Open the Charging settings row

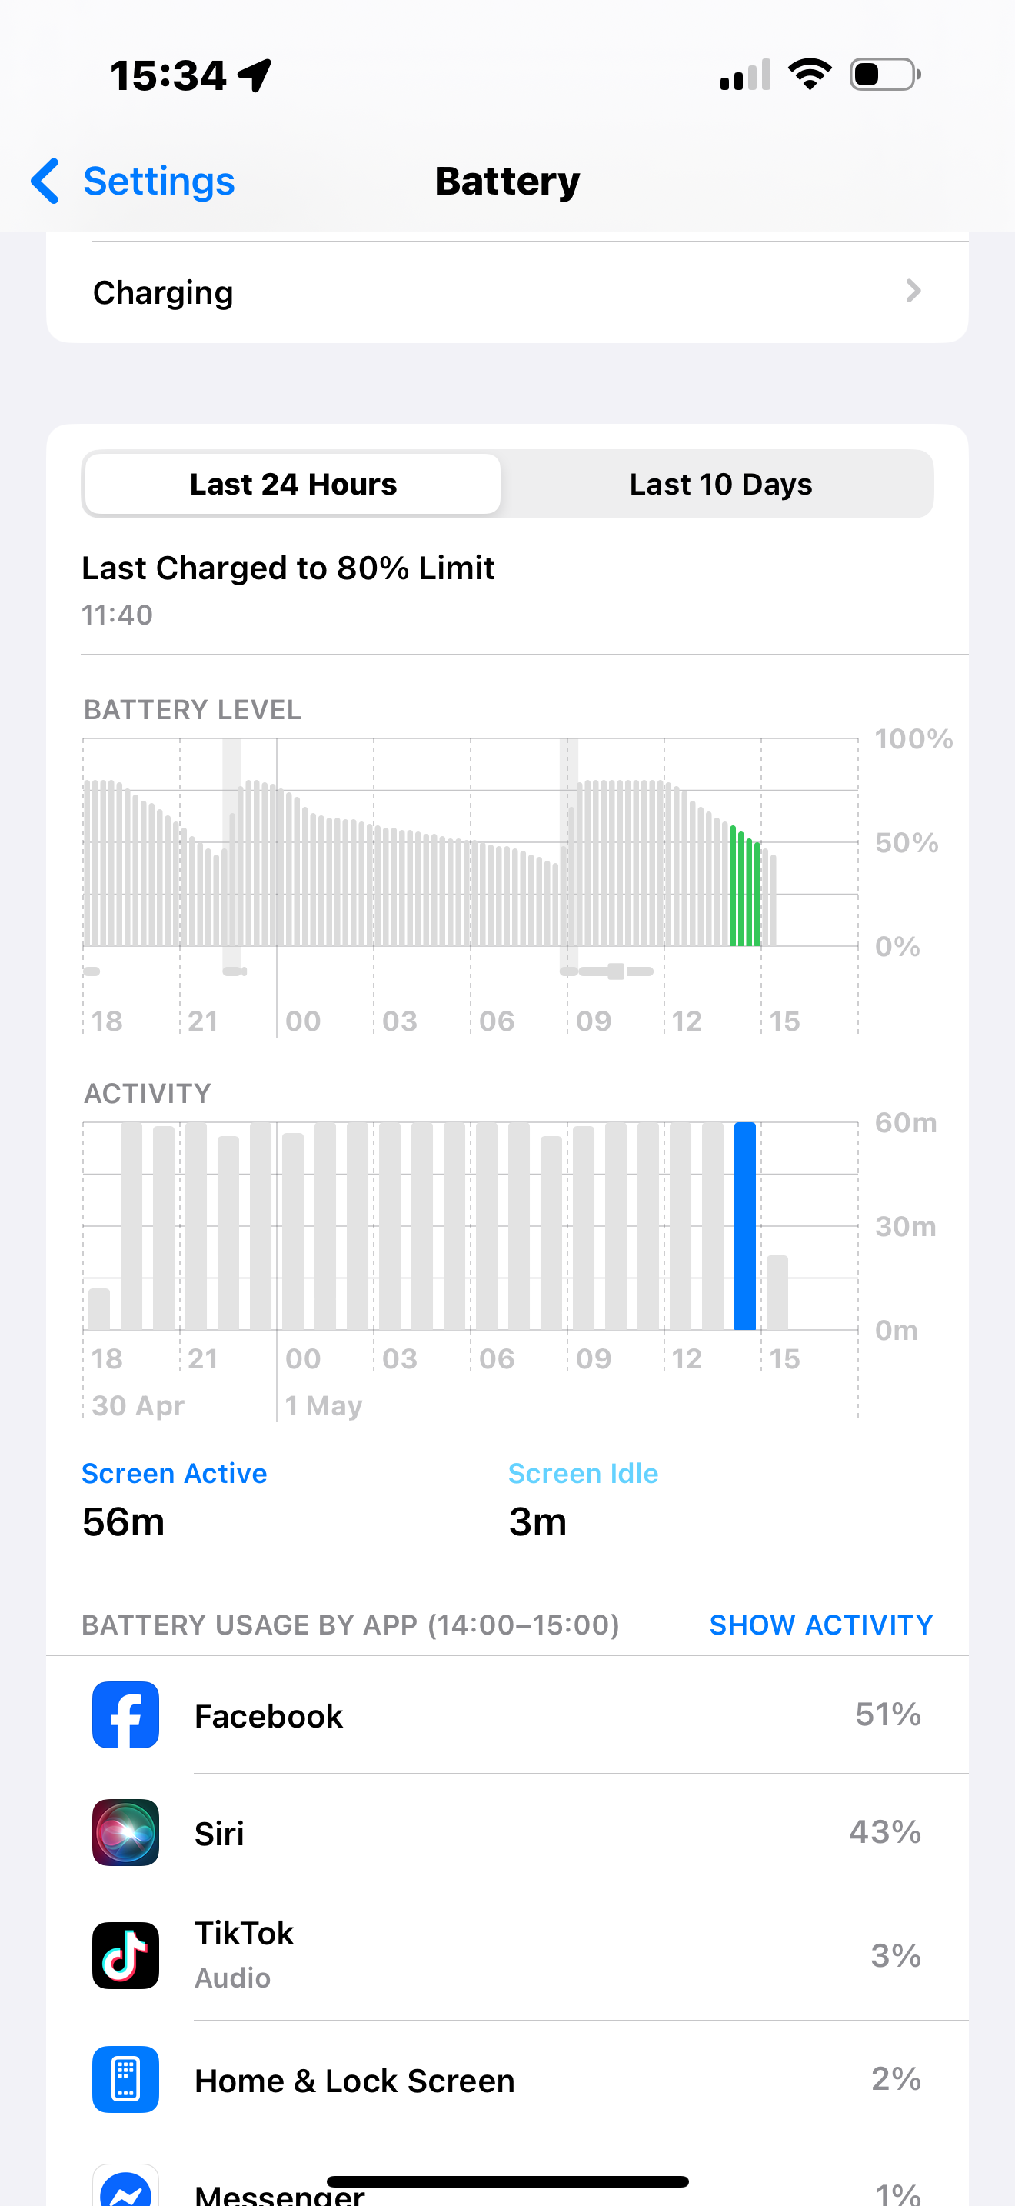tap(507, 292)
